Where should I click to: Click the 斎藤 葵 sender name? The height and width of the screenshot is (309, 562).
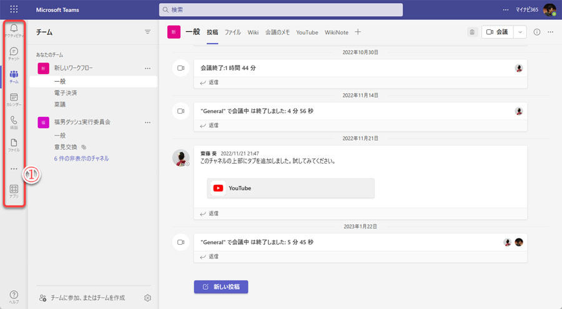[x=208, y=154]
